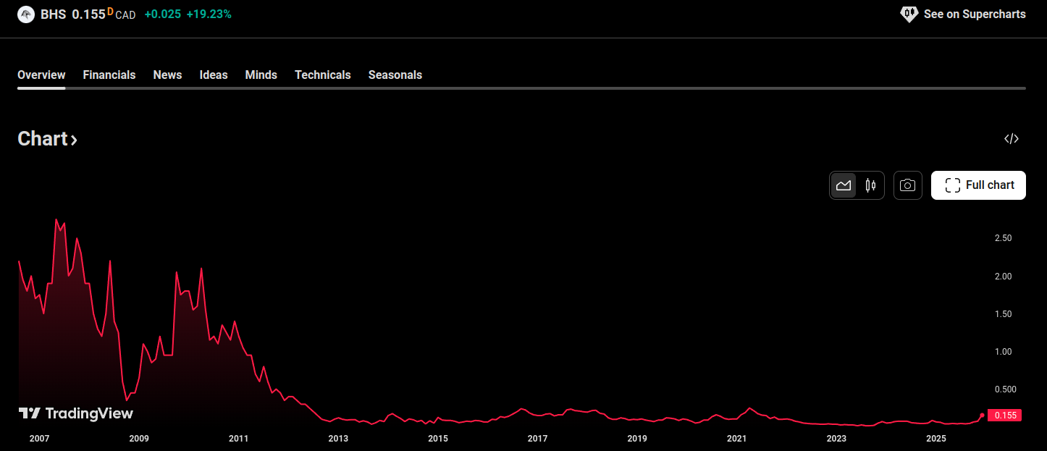
Task: Open the Financials tab
Action: click(x=109, y=75)
